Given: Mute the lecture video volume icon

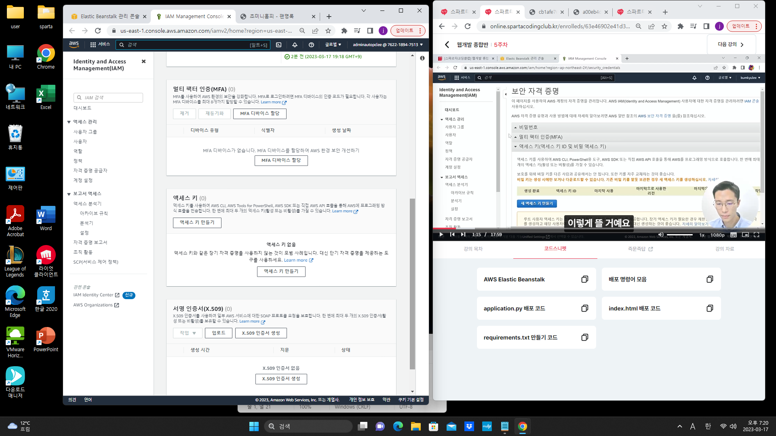Looking at the screenshot, I should point(661,235).
